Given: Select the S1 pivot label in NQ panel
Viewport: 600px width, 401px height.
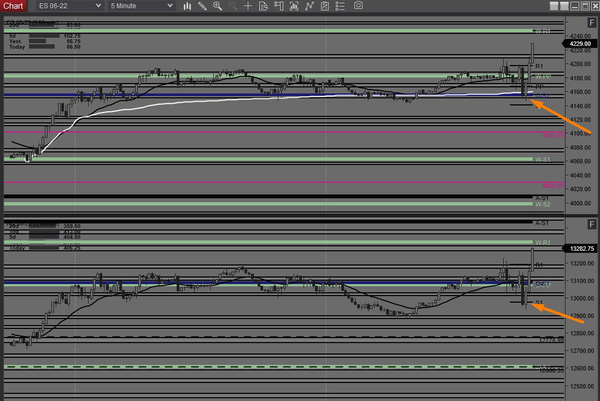Looking at the screenshot, I should pyautogui.click(x=539, y=302).
